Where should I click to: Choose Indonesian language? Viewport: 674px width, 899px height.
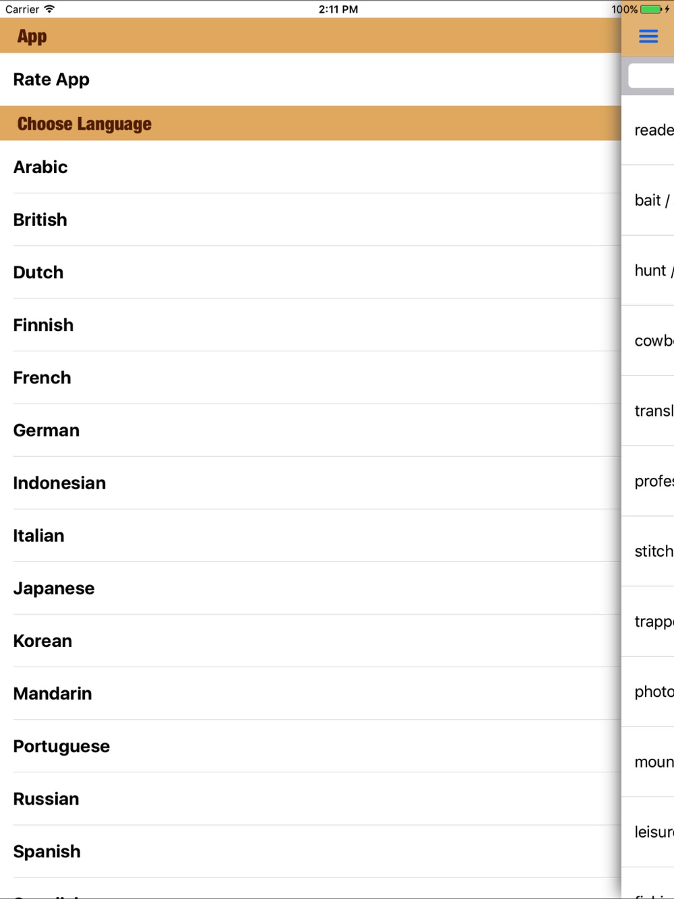(310, 483)
